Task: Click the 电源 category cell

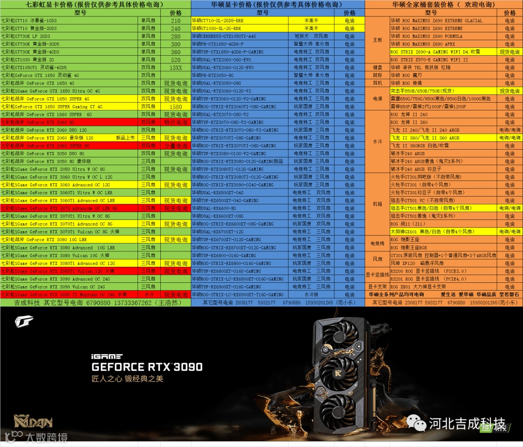Action: coord(377,99)
